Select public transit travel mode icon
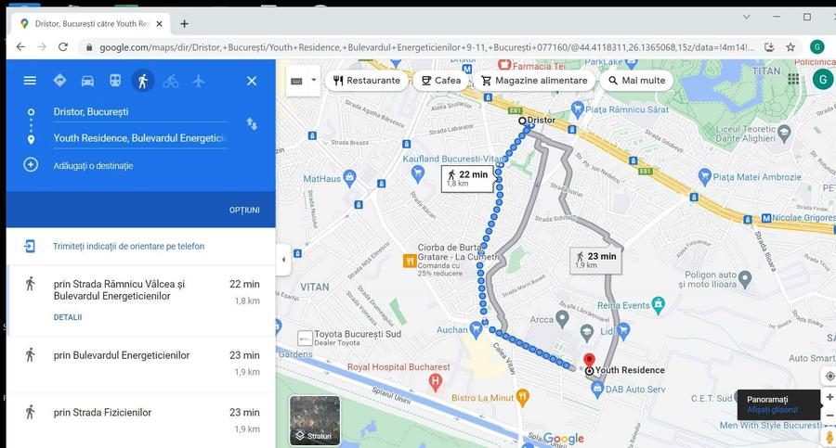Viewport: 836px width, 448px height. click(115, 81)
